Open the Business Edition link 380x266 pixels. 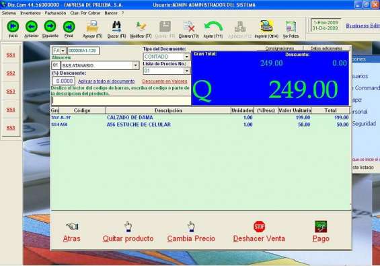363,26
